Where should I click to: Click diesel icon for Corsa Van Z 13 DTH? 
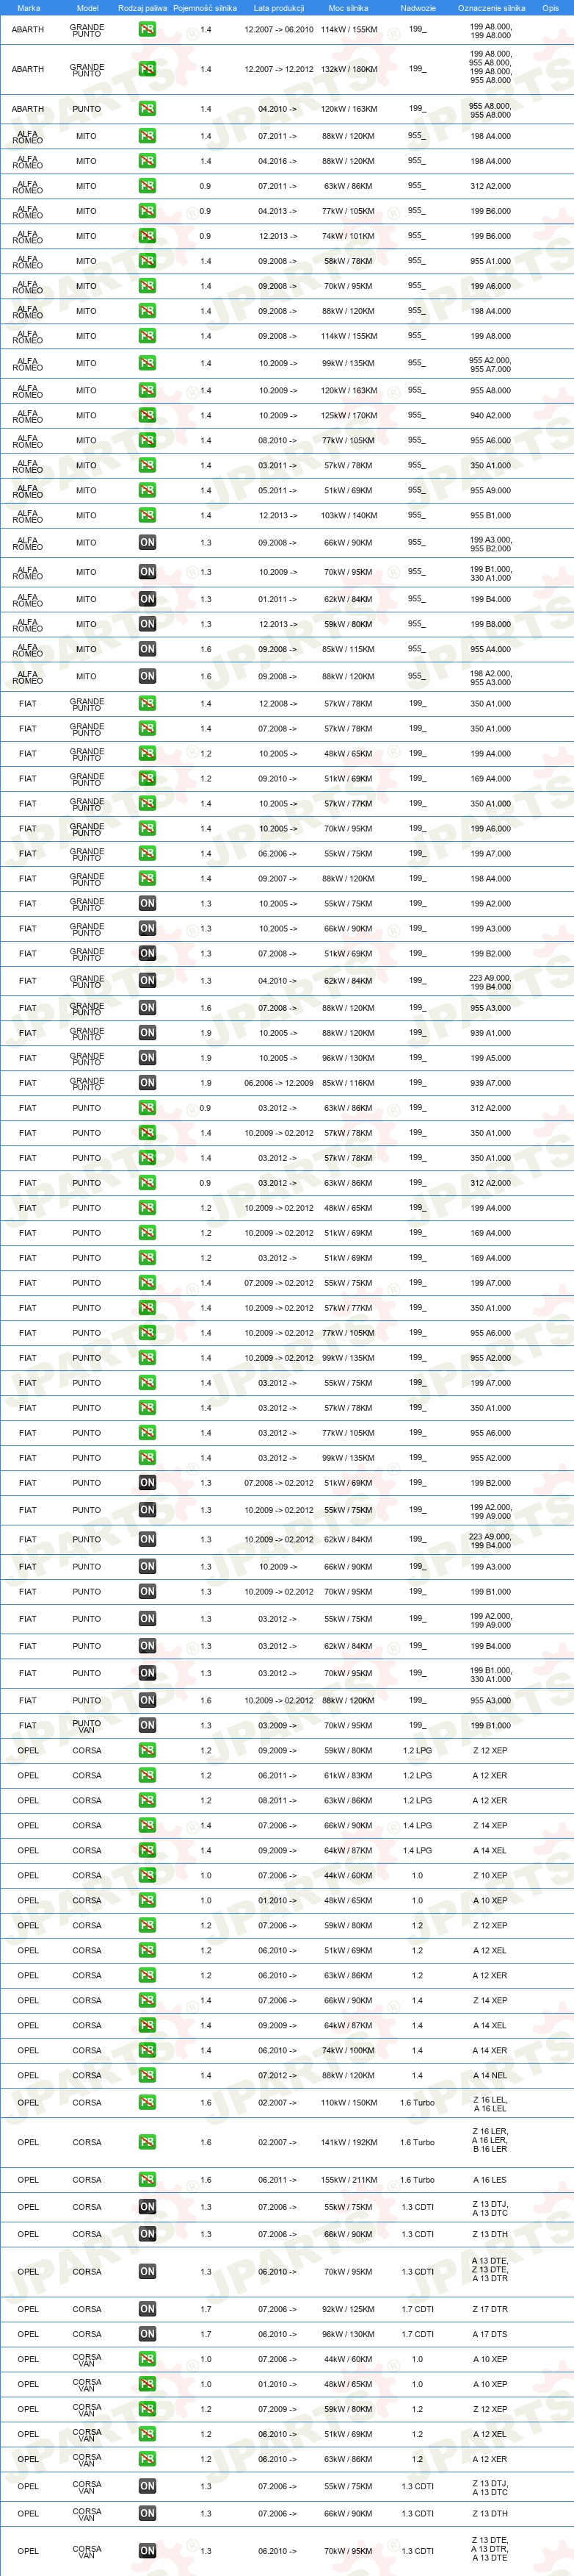tap(147, 2513)
